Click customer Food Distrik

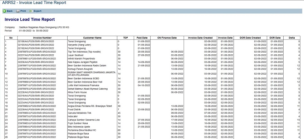pos(74,109)
